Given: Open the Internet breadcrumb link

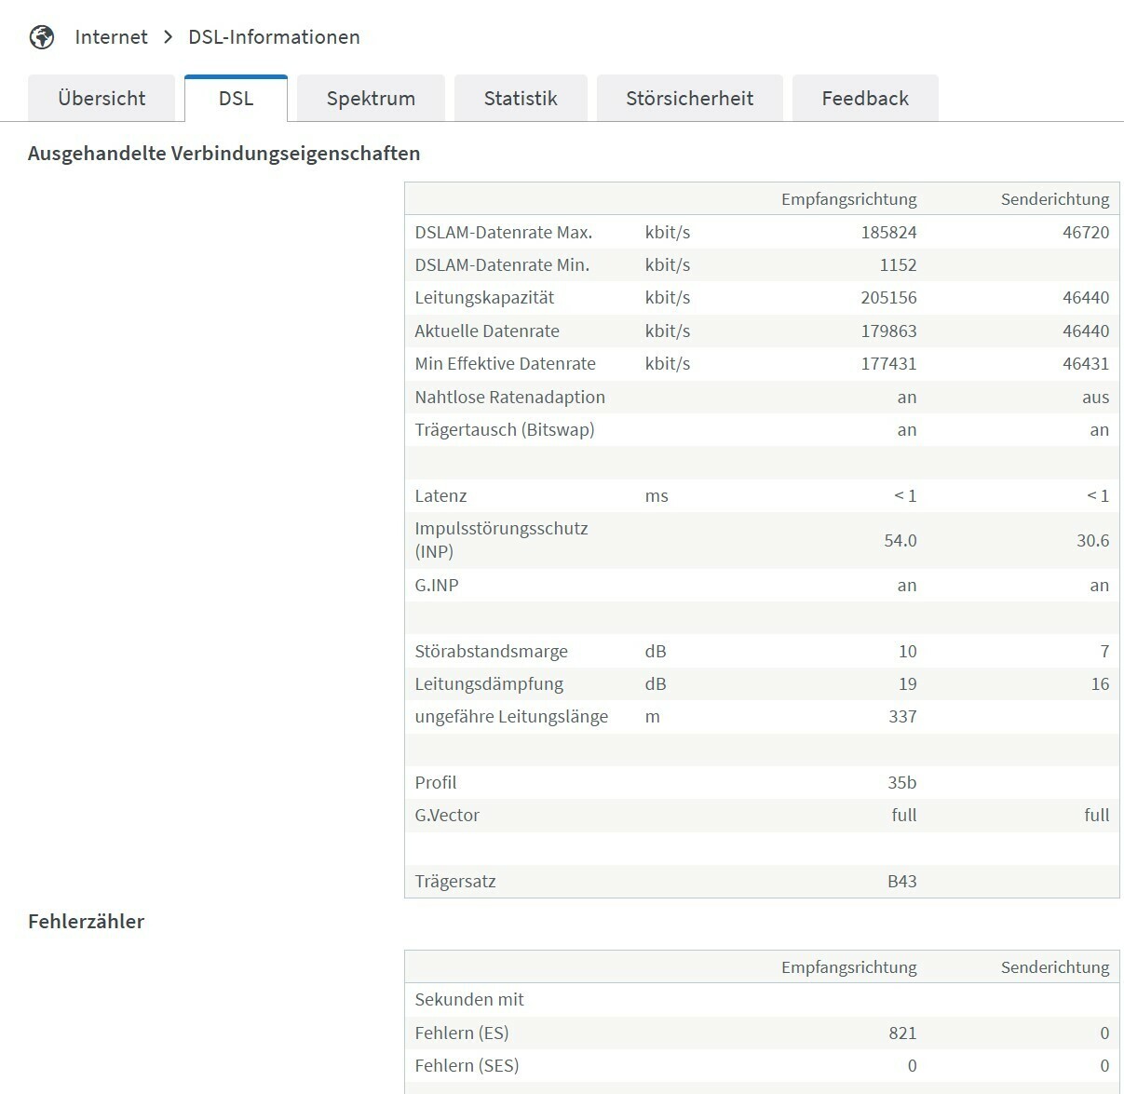Looking at the screenshot, I should click(x=111, y=37).
